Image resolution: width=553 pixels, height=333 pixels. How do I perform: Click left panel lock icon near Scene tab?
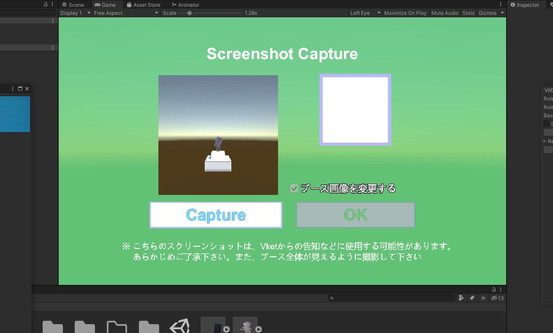click(46, 4)
